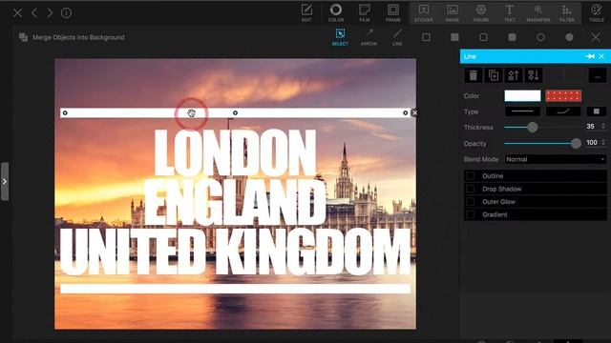Click the Thickness slider handle
The height and width of the screenshot is (343, 611).
[x=533, y=127]
